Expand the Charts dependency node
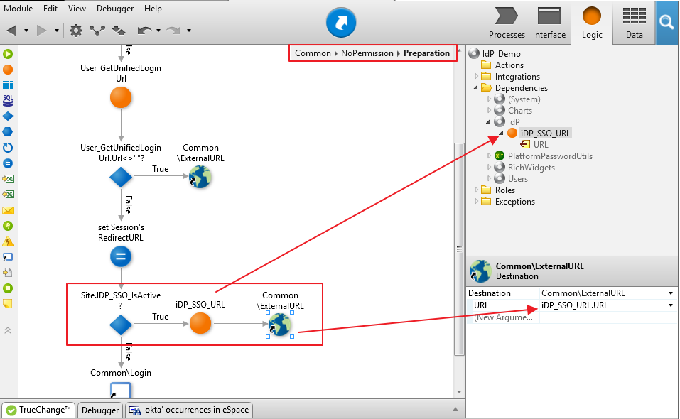The image size is (680, 419). point(489,111)
